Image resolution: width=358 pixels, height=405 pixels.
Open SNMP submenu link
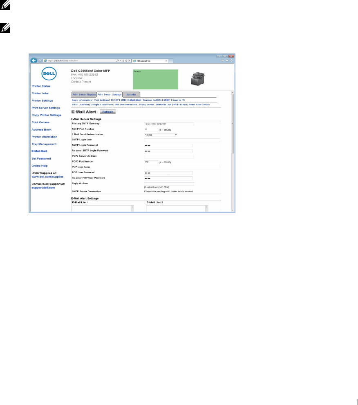(167, 100)
